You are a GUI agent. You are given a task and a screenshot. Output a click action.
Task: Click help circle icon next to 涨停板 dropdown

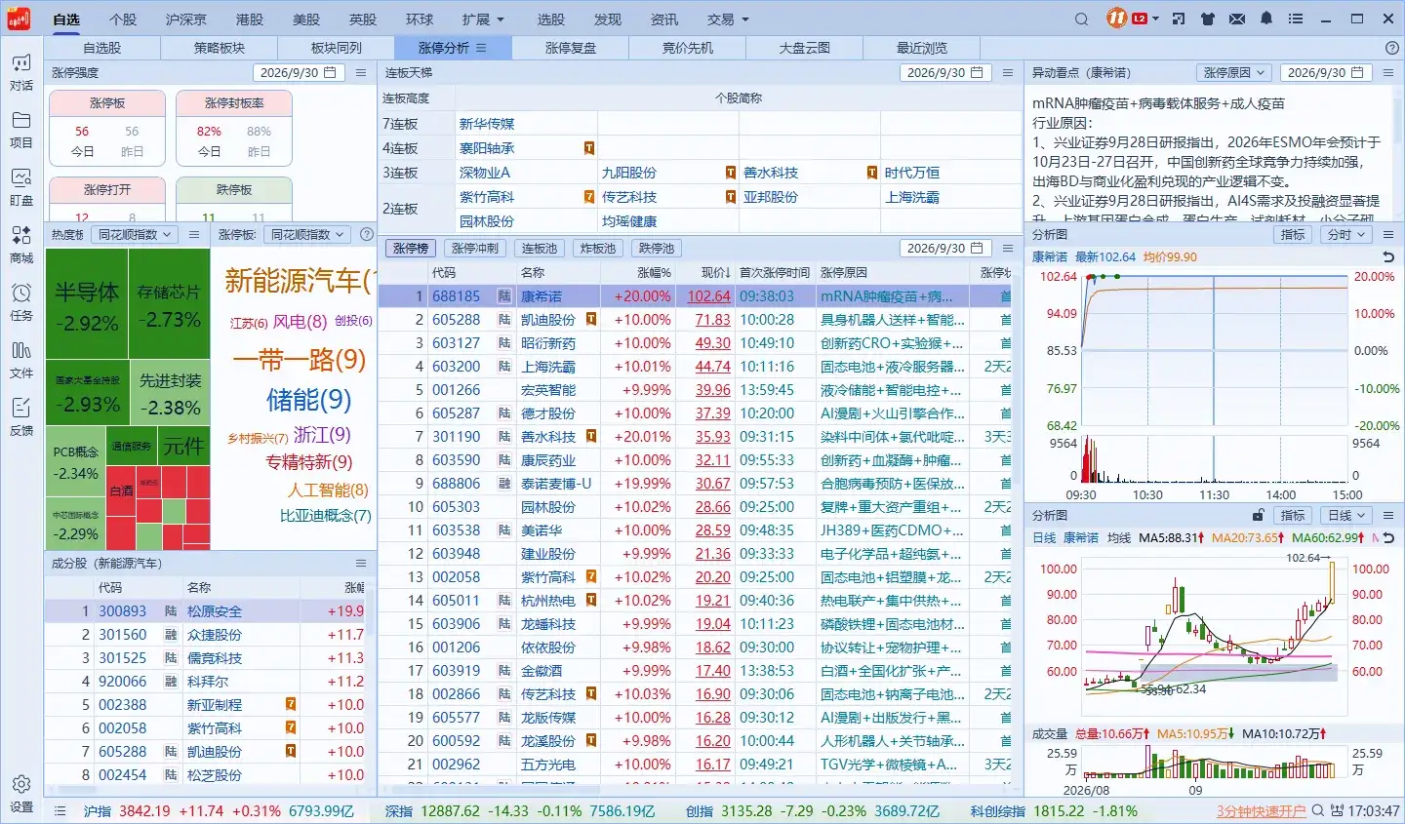pyautogui.click(x=367, y=234)
